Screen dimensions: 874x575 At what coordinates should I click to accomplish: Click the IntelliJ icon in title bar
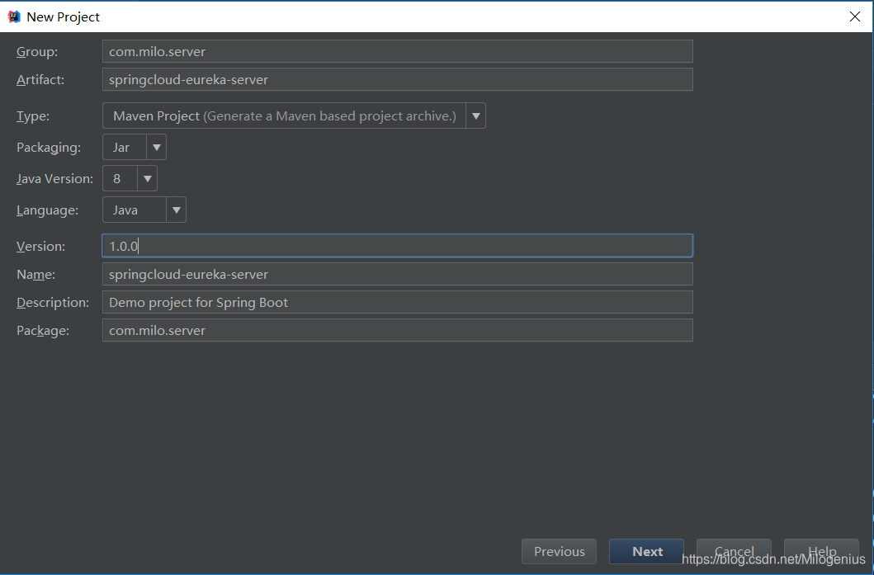pyautogui.click(x=15, y=16)
